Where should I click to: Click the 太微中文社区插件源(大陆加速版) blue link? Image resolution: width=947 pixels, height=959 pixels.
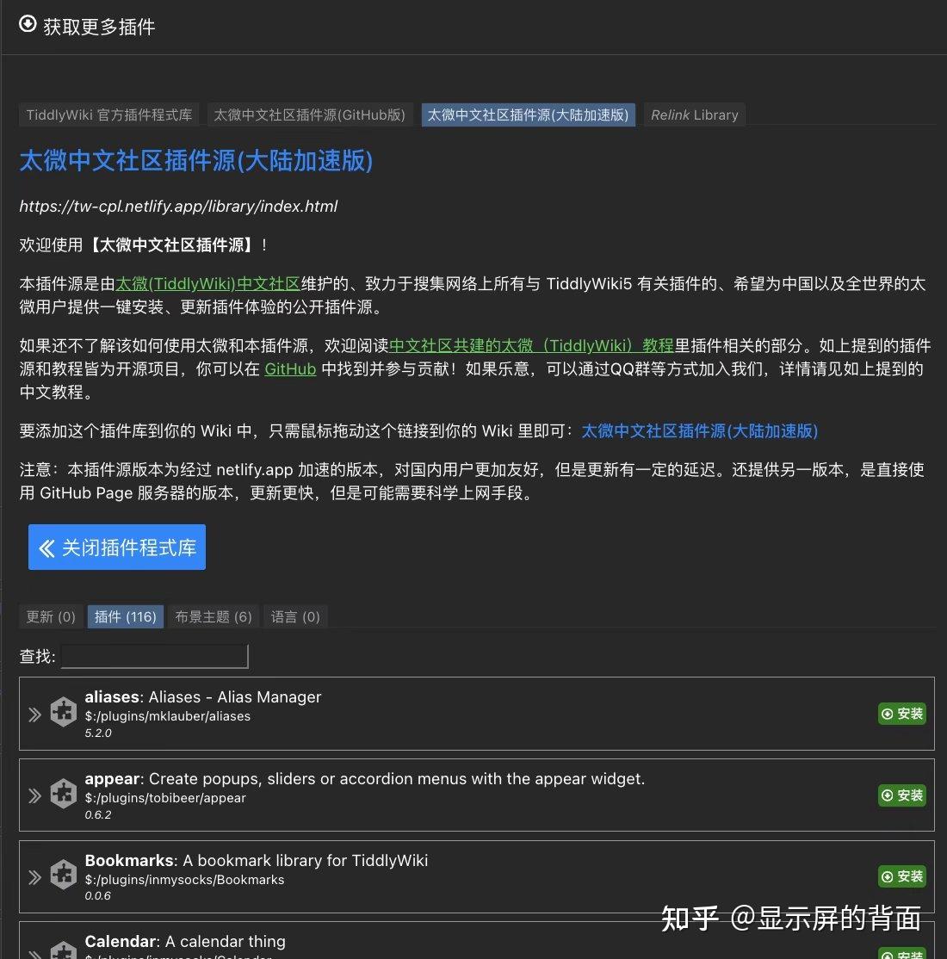tap(699, 430)
